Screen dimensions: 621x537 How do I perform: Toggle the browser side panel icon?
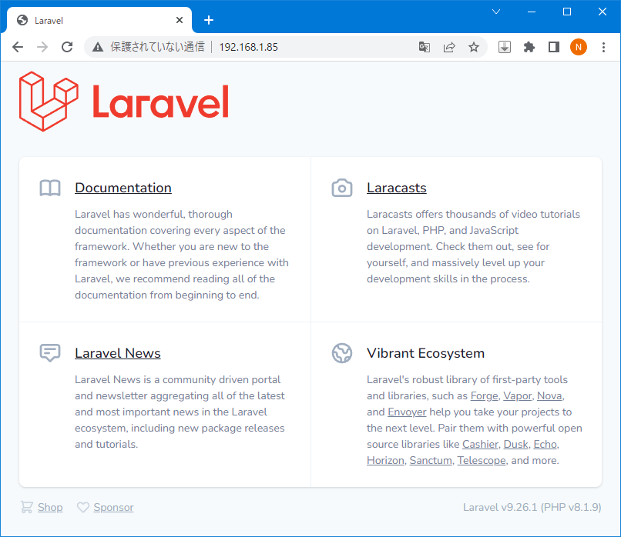[x=553, y=47]
